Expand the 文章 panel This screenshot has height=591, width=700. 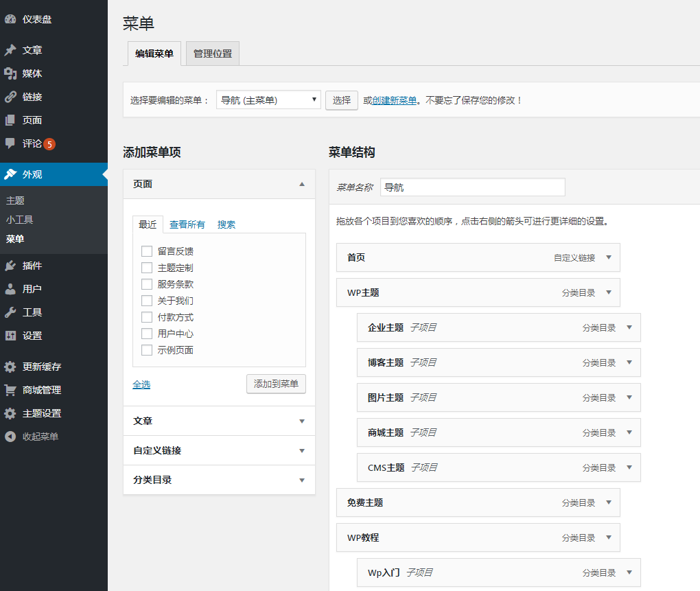(219, 421)
